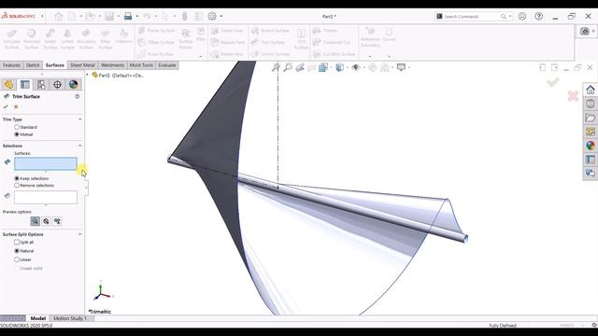Click the Print icon in top toolbar
Screen dimensions: 598x336
(x=128, y=17)
